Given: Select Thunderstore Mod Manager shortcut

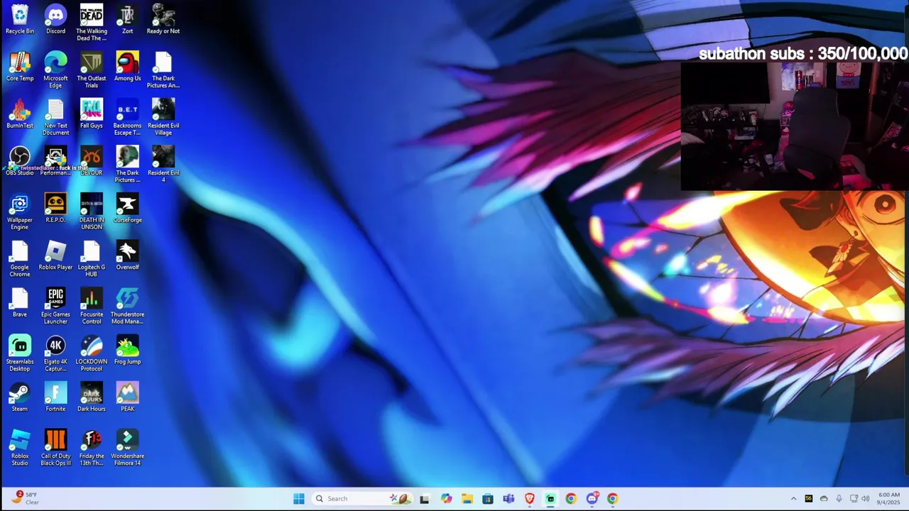Looking at the screenshot, I should tap(127, 306).
